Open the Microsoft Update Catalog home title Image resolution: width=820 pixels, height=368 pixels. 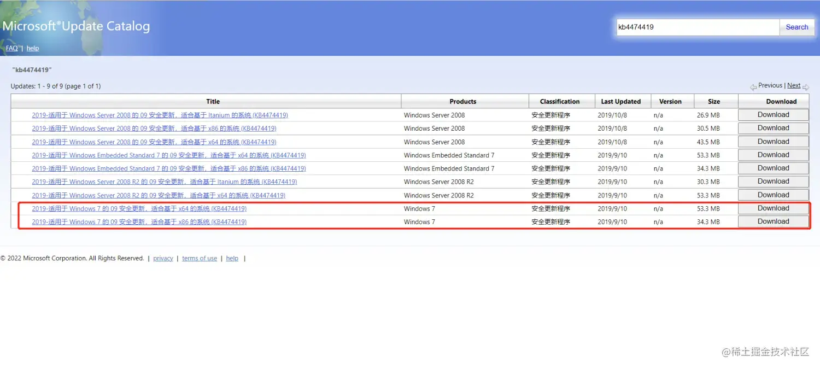(x=76, y=26)
